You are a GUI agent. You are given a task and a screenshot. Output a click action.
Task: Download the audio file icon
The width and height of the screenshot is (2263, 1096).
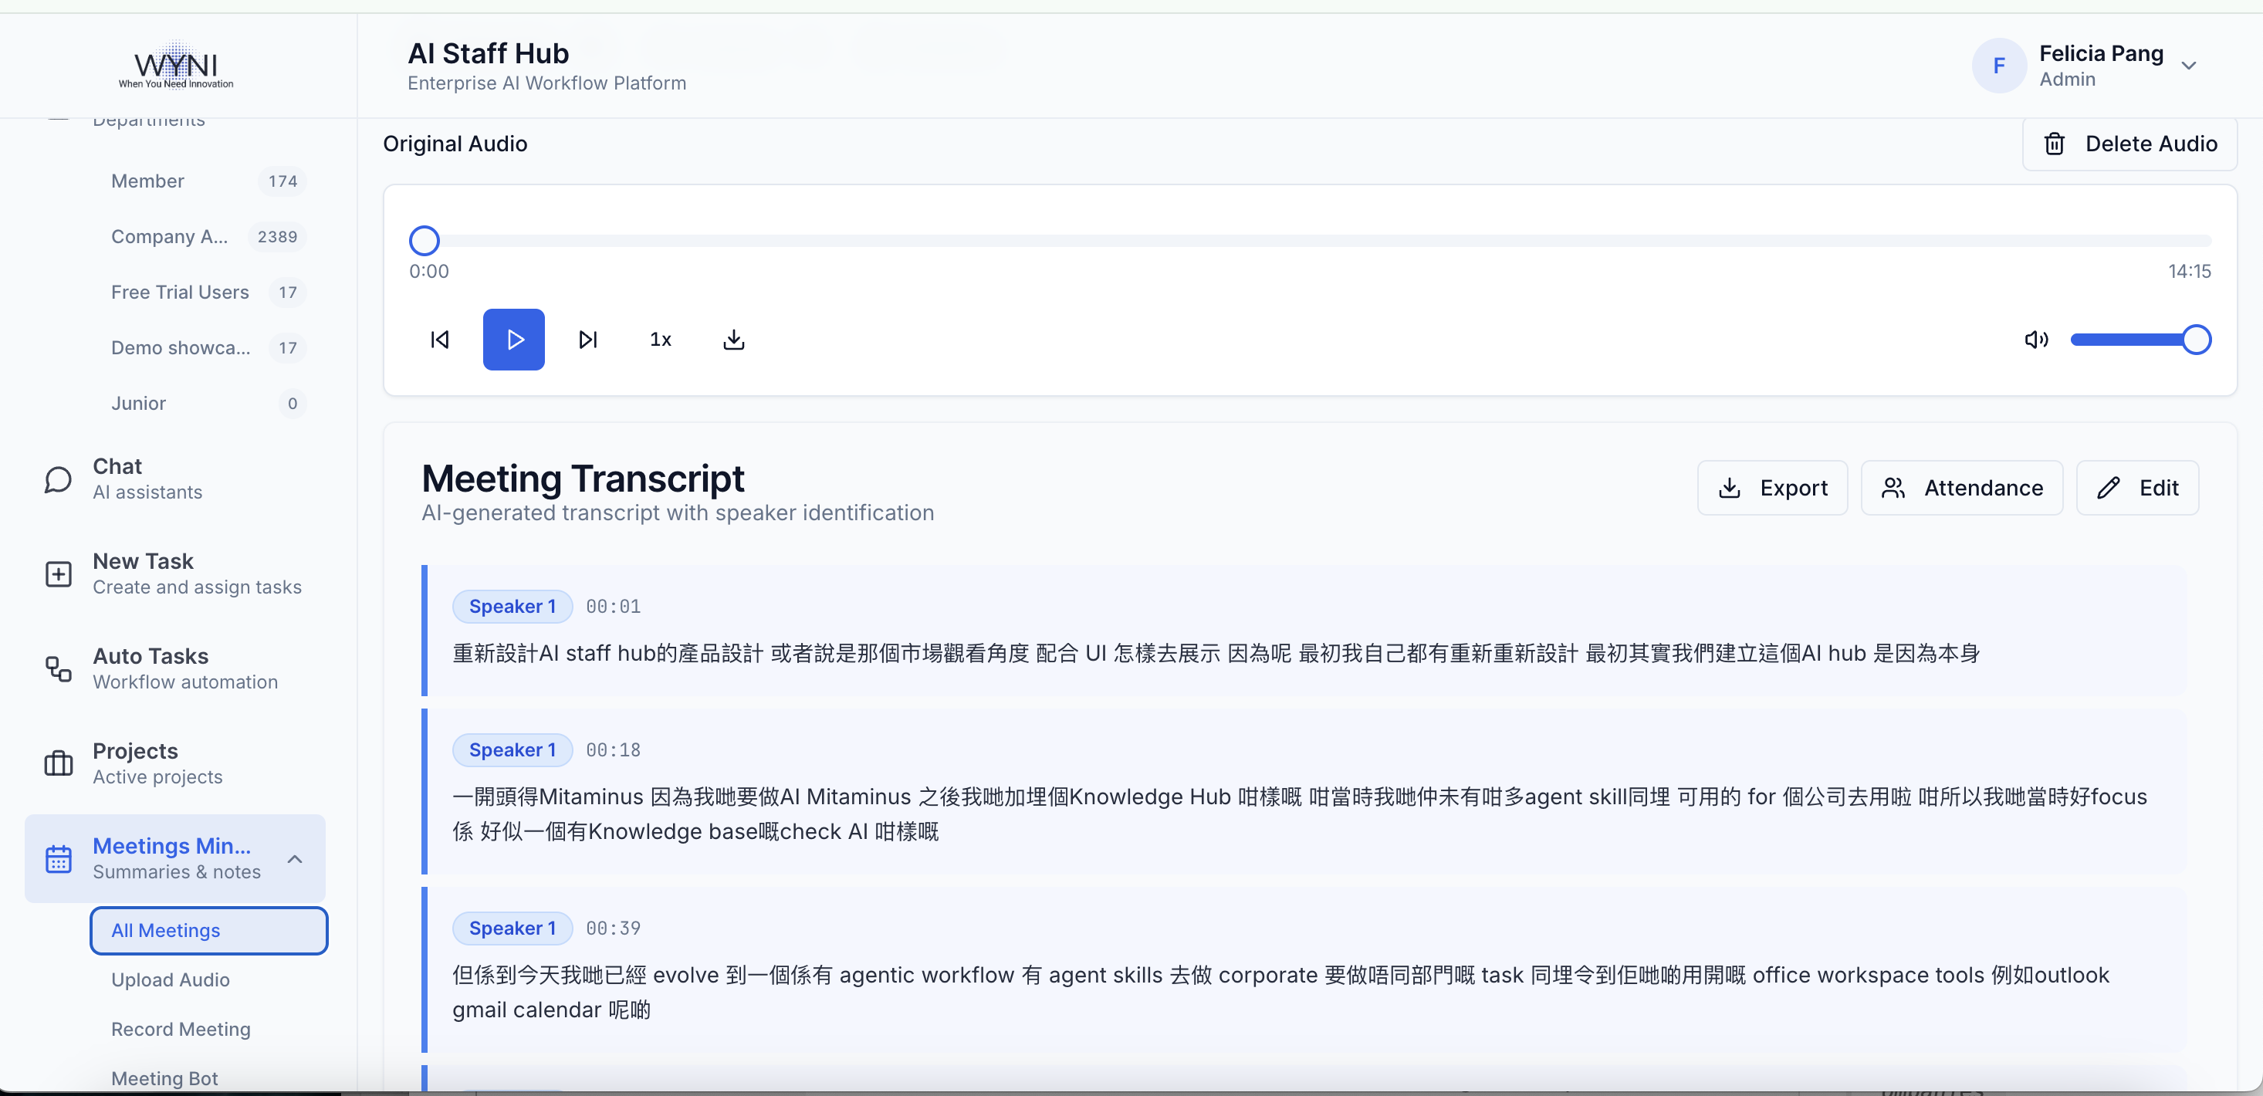pos(733,339)
